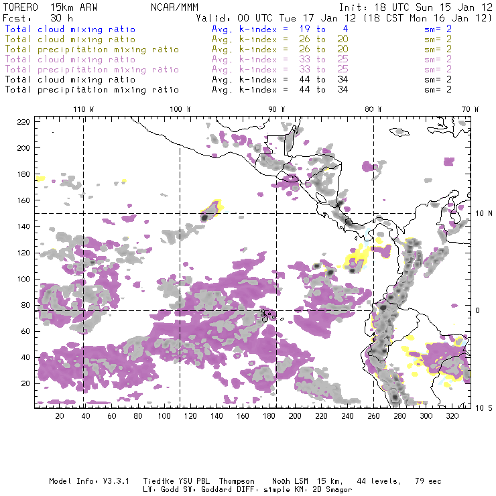
Task: Click the '70 W' longitude label
Action: pyautogui.click(x=470, y=109)
